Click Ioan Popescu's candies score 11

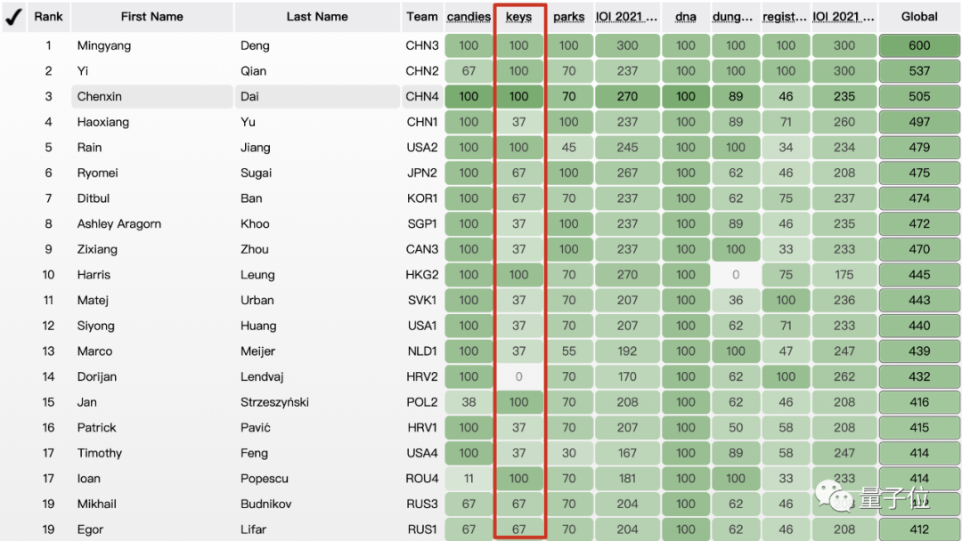(x=469, y=479)
